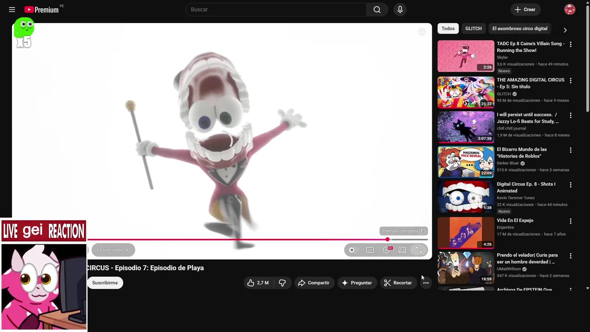The image size is (590, 332).
Task: Open TADC Ep 8 Caine's Villain Song thumbnail
Action: pyautogui.click(x=466, y=56)
